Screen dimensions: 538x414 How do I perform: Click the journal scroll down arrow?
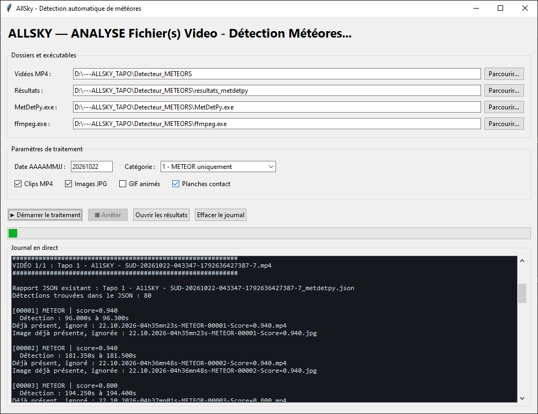522,398
